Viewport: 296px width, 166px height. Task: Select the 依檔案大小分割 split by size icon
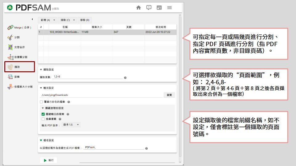coord(10,87)
